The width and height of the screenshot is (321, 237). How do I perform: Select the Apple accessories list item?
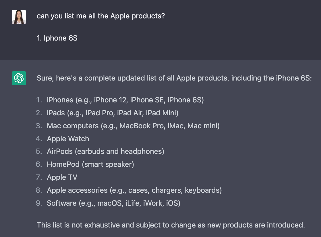[x=134, y=190]
